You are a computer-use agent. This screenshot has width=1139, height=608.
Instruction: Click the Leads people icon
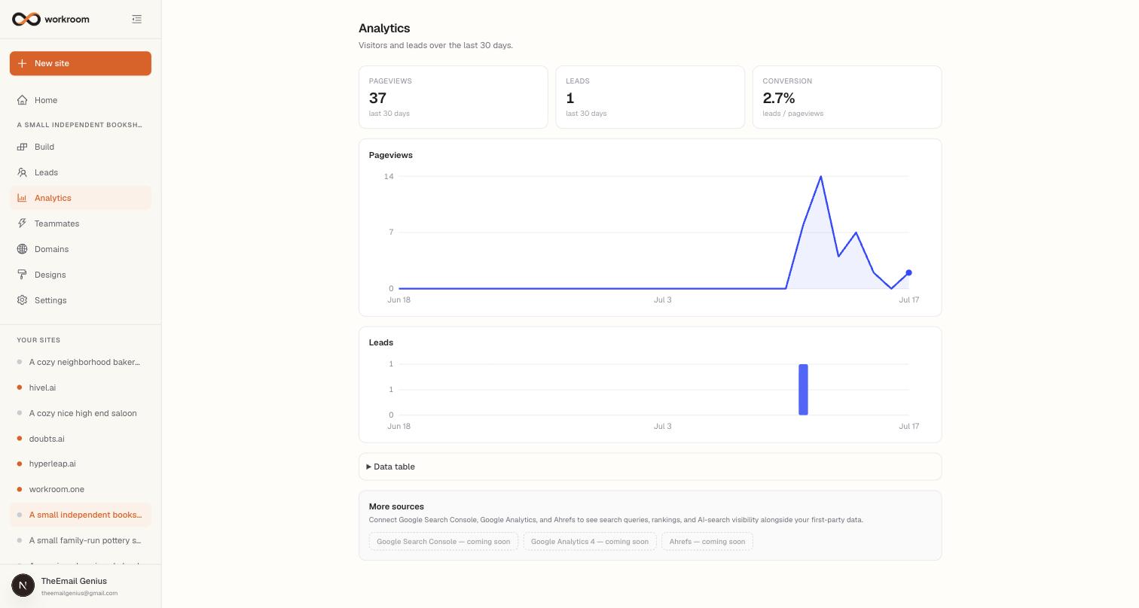[23, 172]
